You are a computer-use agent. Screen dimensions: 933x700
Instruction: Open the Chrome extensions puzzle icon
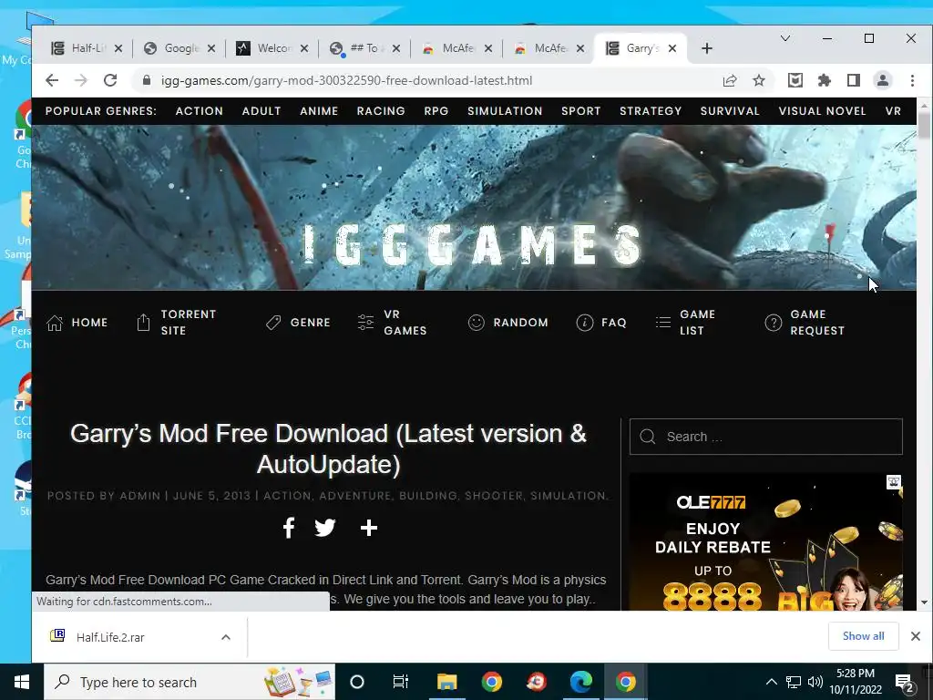pos(824,80)
